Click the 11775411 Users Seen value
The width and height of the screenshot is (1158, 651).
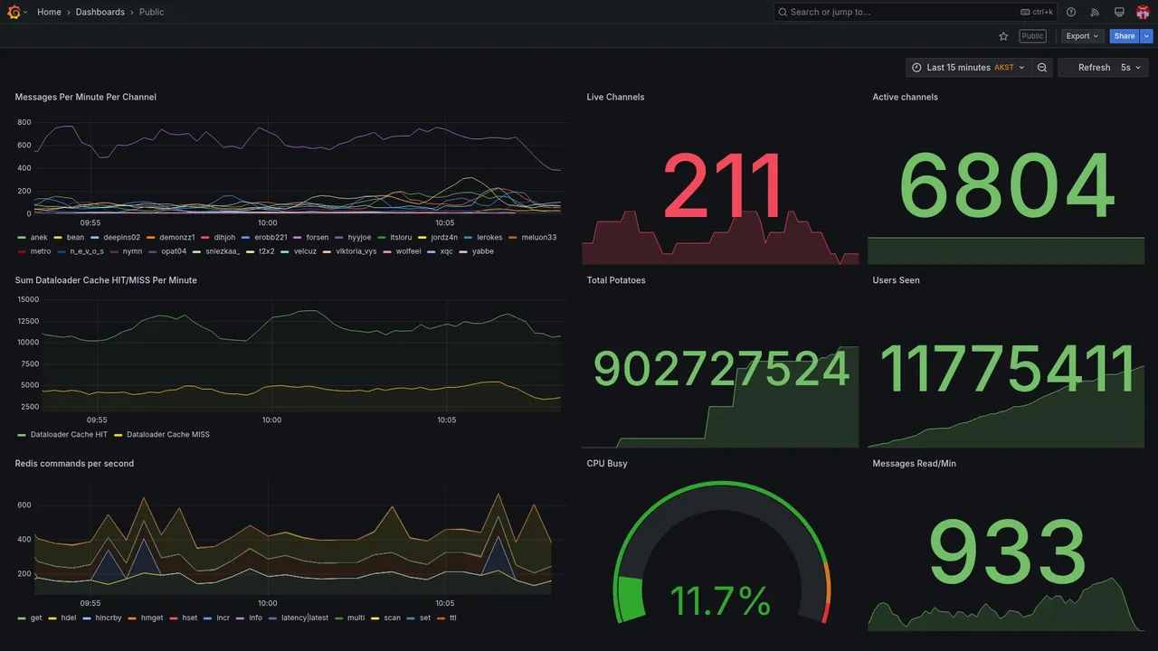(x=1007, y=369)
